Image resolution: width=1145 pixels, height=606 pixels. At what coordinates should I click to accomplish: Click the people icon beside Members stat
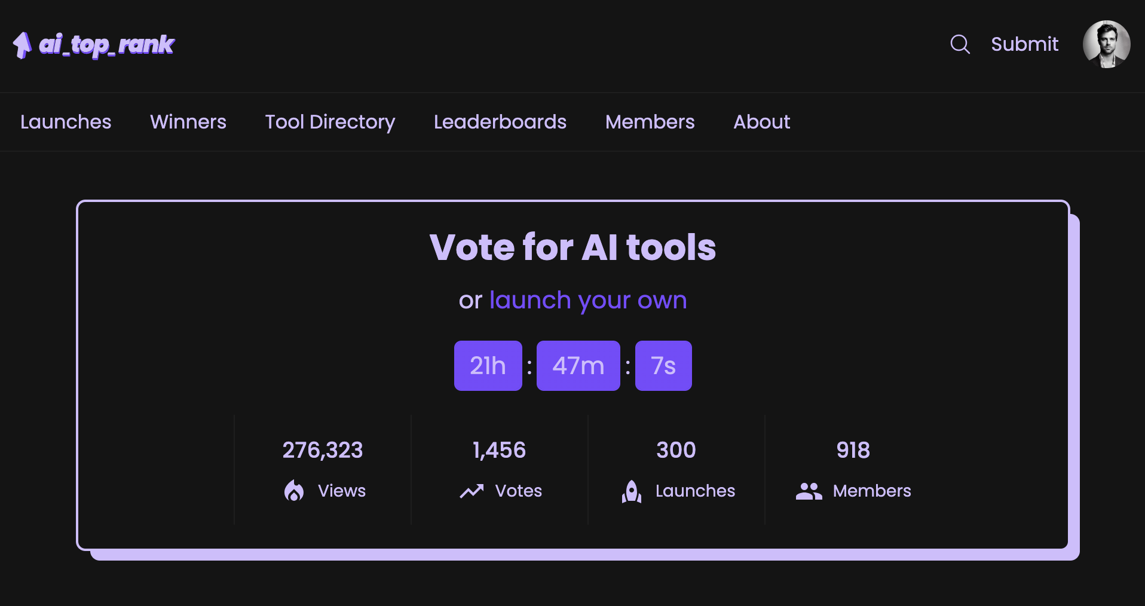(x=809, y=491)
